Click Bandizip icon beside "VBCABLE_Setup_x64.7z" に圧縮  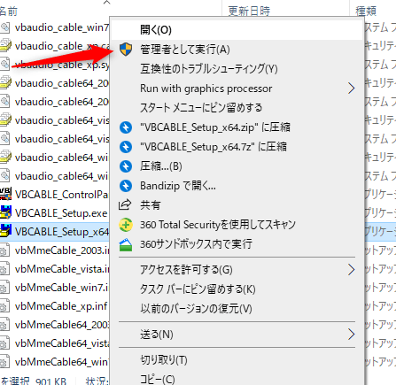pos(126,147)
